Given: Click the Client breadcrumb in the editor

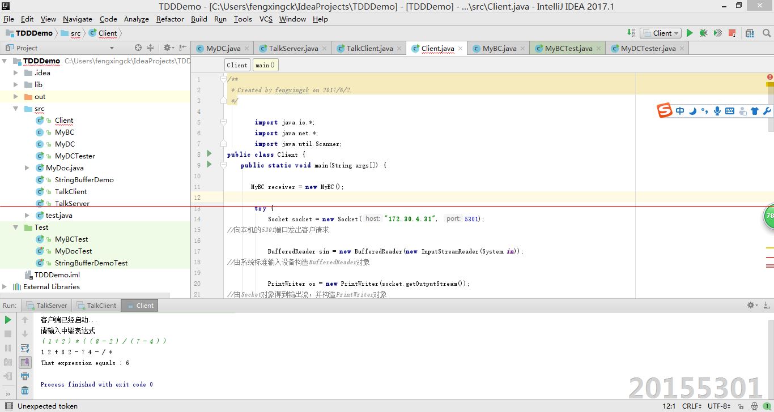Looking at the screenshot, I should 237,65.
